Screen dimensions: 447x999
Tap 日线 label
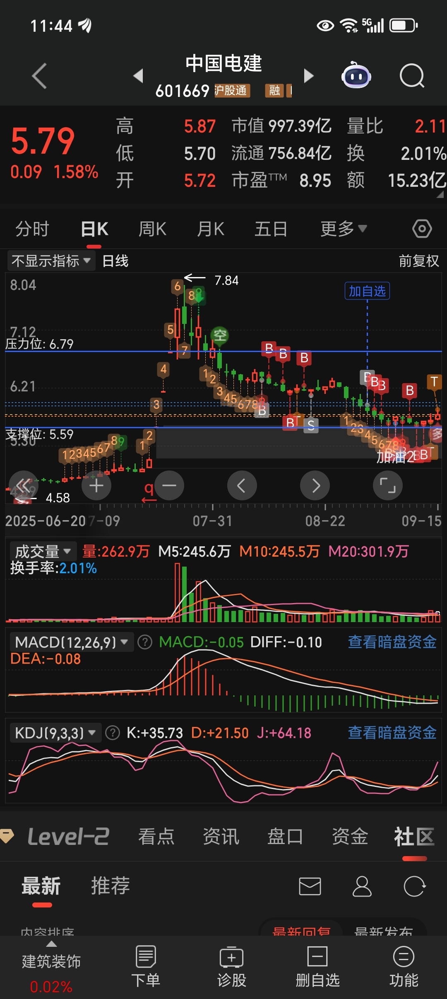pyautogui.click(x=115, y=261)
